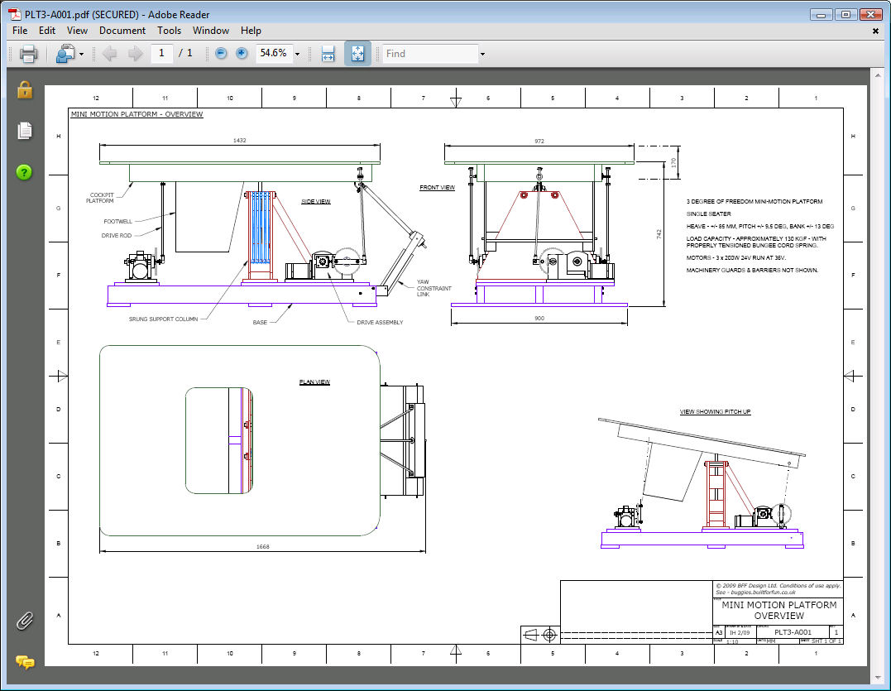
Task: Expand the zoom percentage dropdown
Action: pyautogui.click(x=297, y=54)
